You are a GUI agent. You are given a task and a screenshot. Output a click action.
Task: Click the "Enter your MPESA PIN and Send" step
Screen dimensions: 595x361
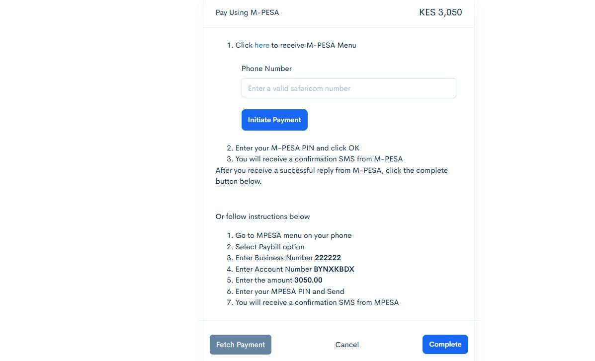pos(290,291)
